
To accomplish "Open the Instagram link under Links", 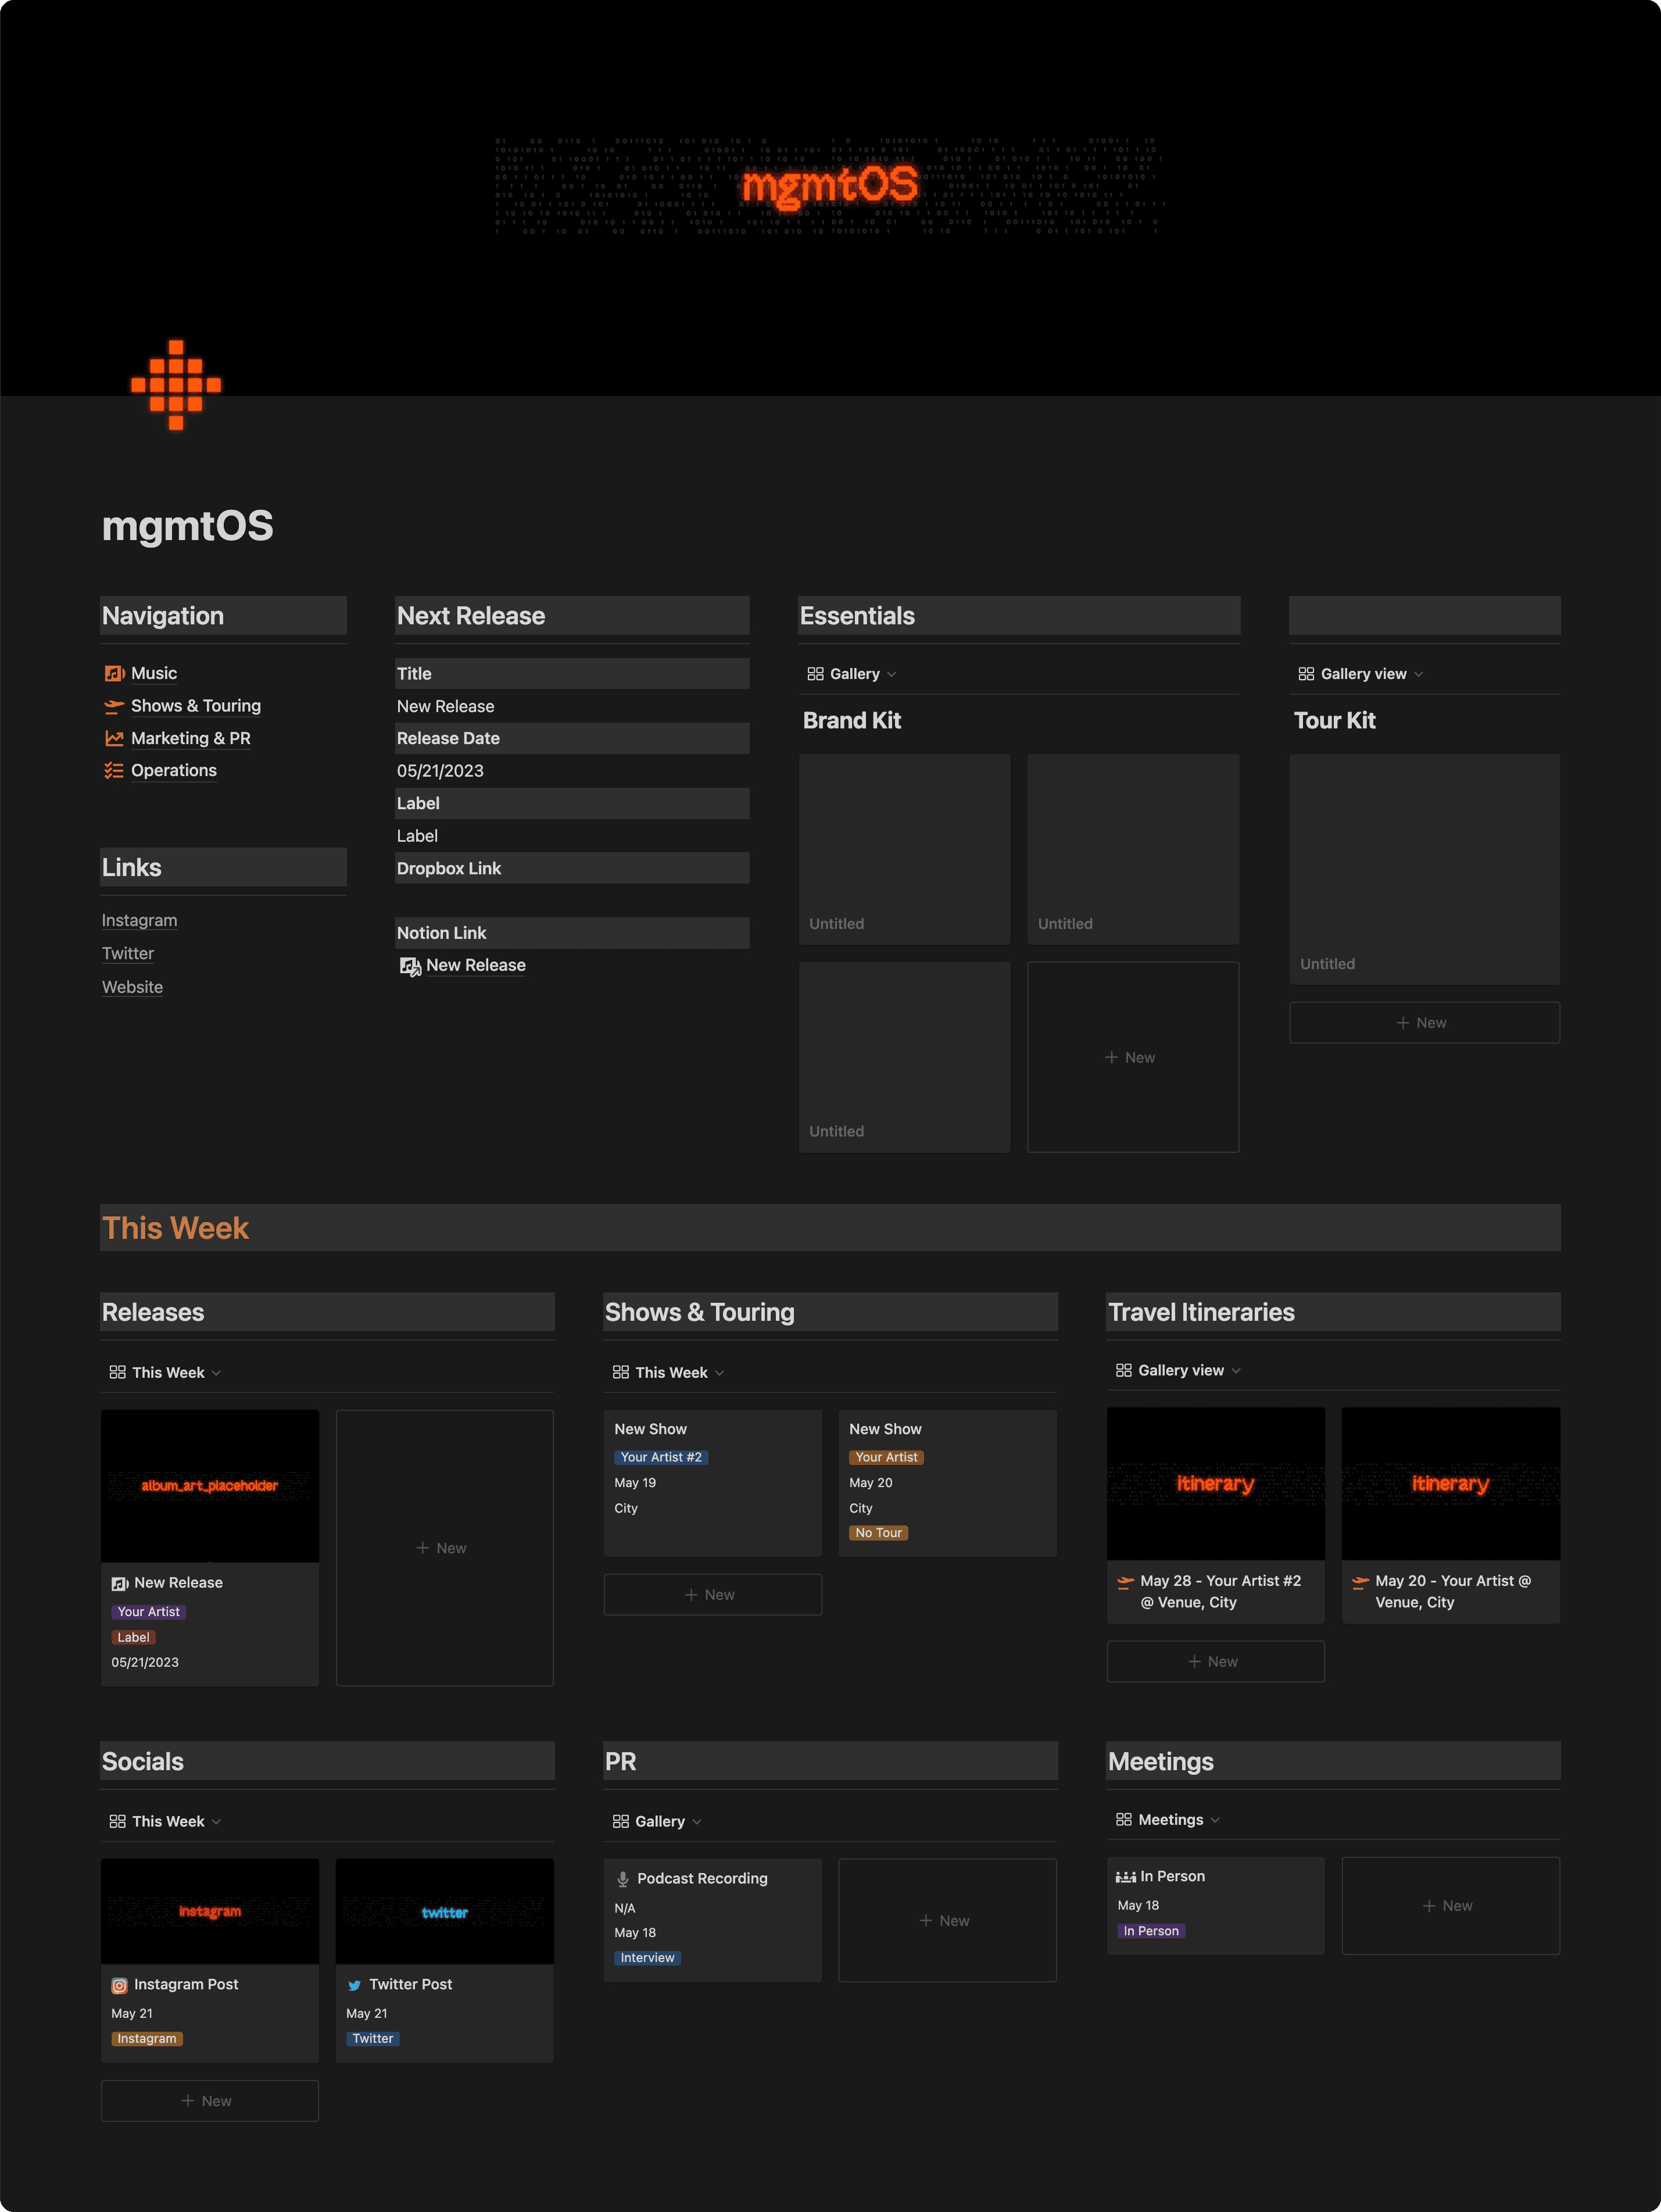I will coord(139,920).
